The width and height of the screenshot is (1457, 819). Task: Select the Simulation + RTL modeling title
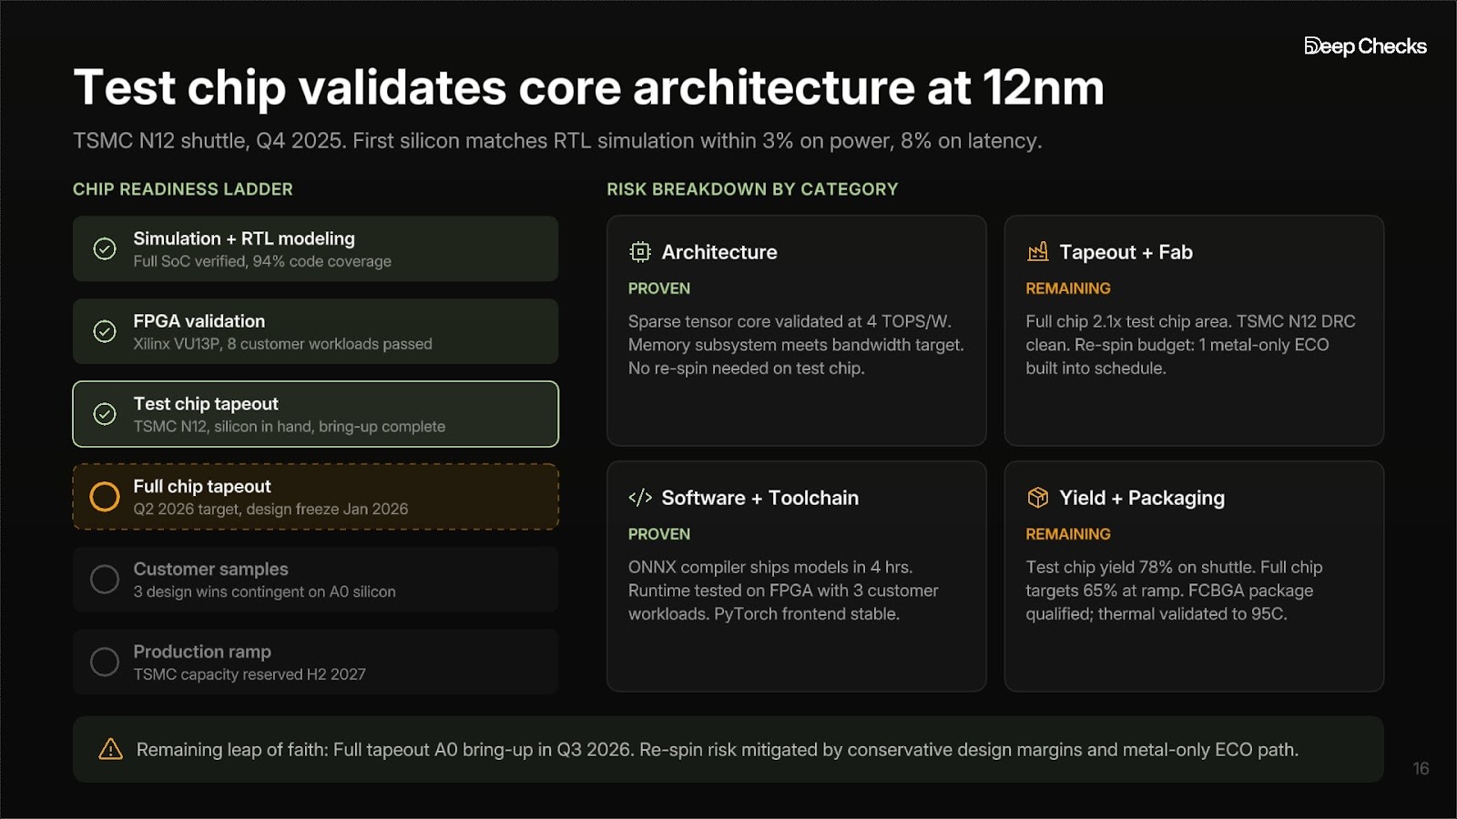(244, 238)
